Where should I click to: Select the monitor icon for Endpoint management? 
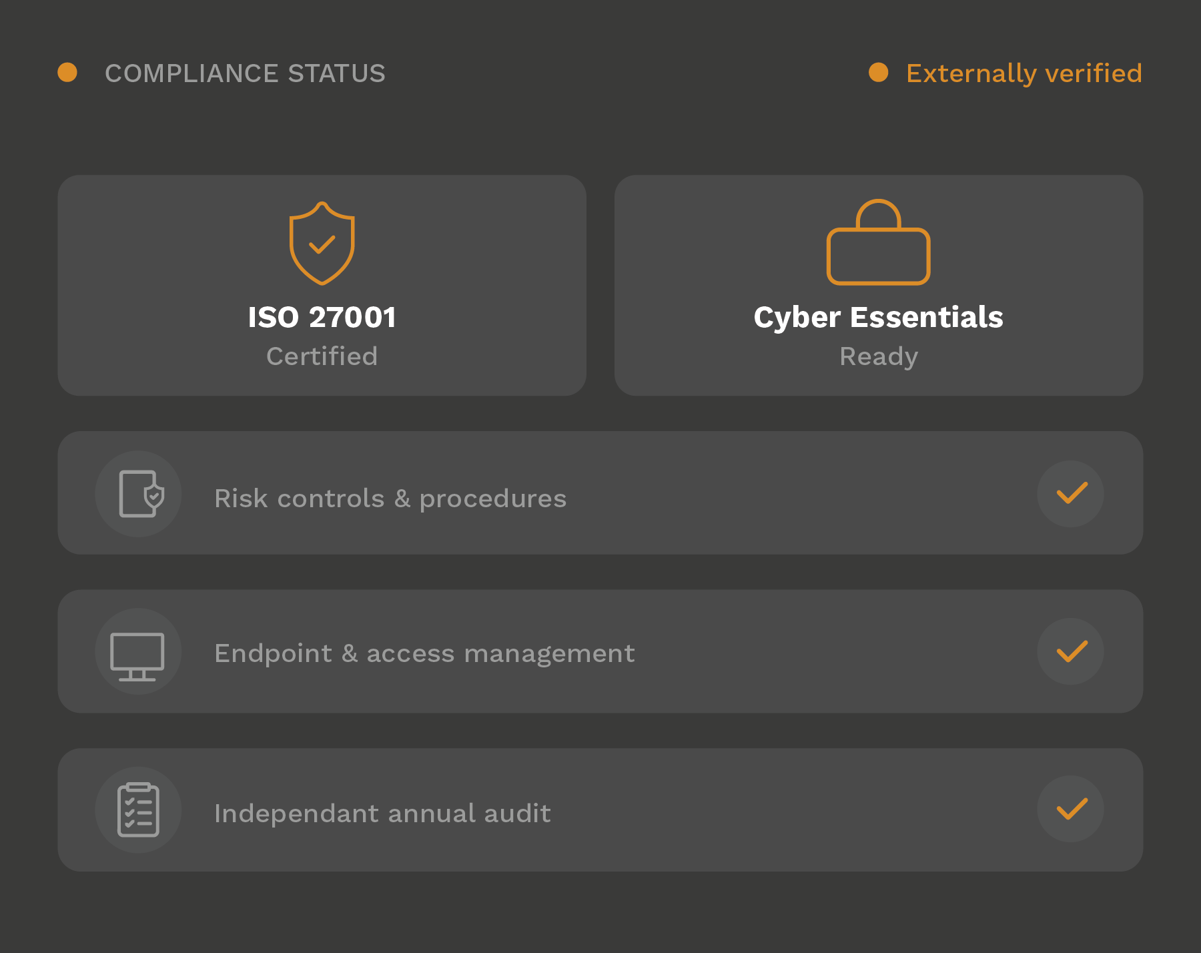point(139,651)
